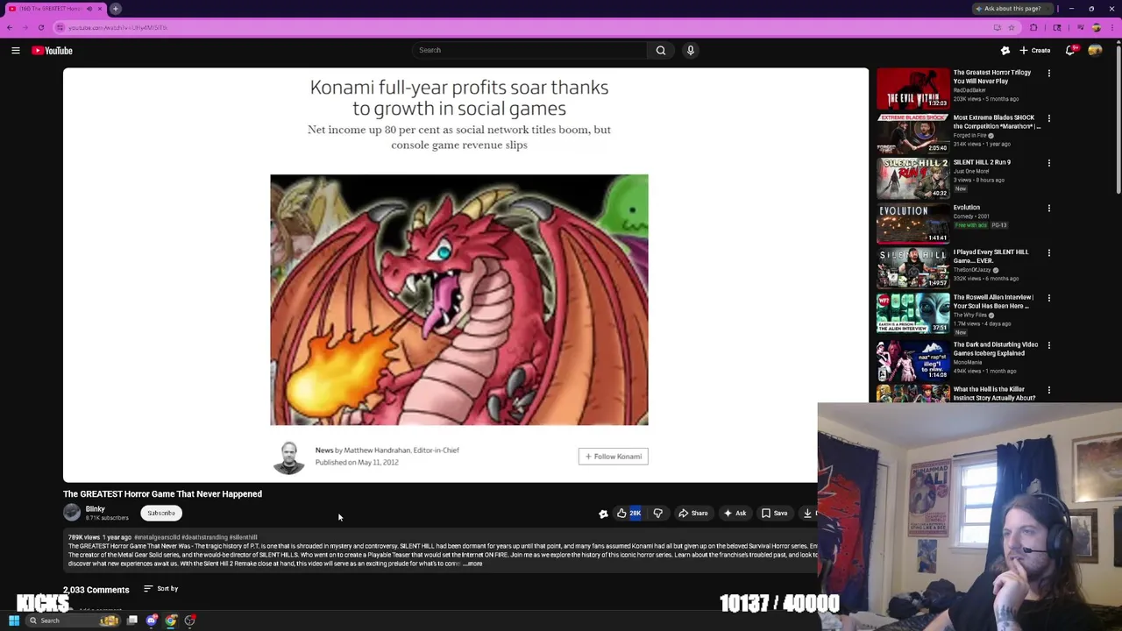Open options for I Played Every SILENT HILL
The height and width of the screenshot is (631, 1122).
pyautogui.click(x=1048, y=253)
